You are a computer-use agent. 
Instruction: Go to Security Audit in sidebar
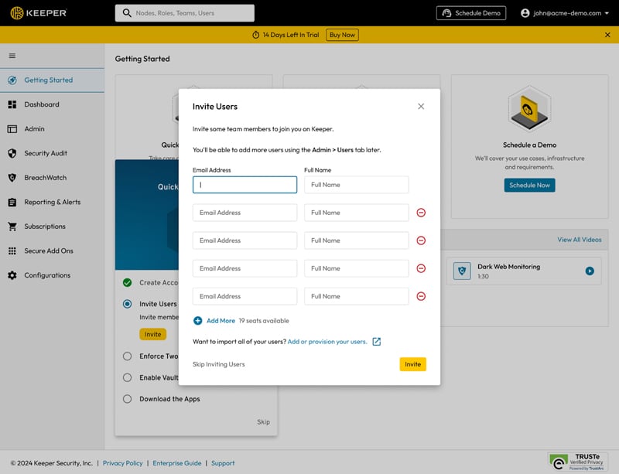[x=45, y=153]
